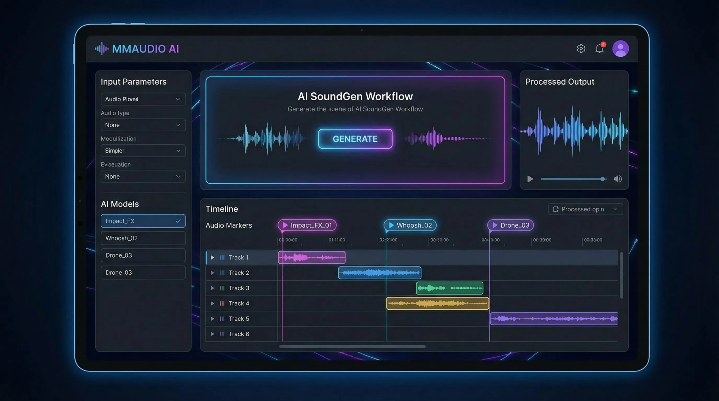719x401 pixels.
Task: Expand Track 2 with its arrow
Action: coord(212,273)
